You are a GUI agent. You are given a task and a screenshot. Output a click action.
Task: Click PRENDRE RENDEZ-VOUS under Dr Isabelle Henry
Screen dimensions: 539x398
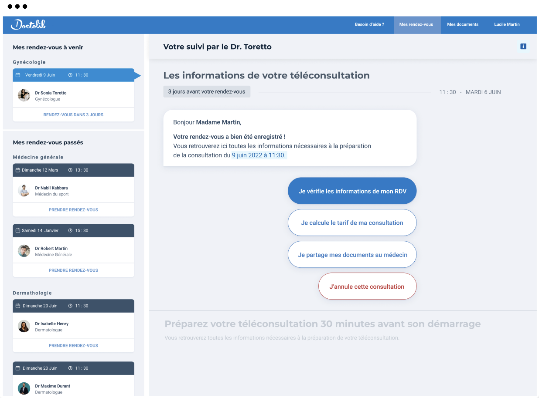pos(73,345)
